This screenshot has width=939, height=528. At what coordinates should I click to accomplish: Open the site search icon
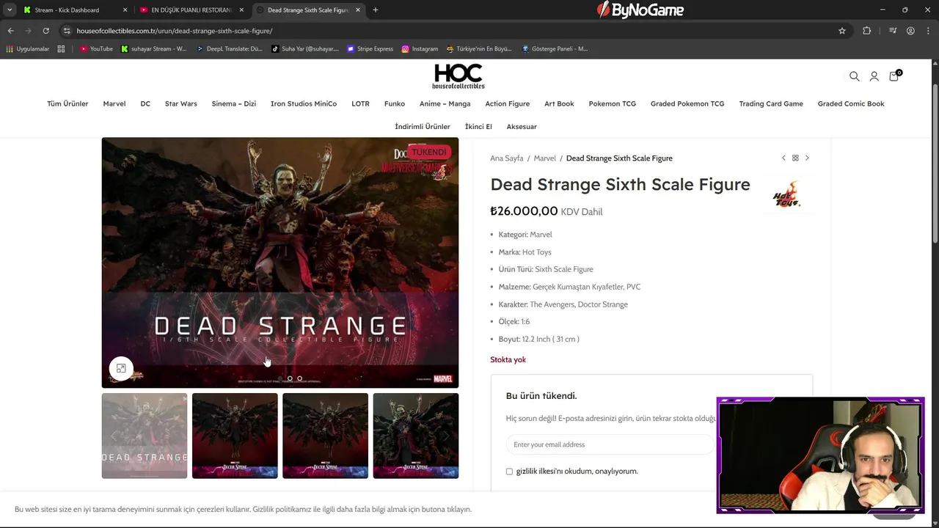point(854,76)
